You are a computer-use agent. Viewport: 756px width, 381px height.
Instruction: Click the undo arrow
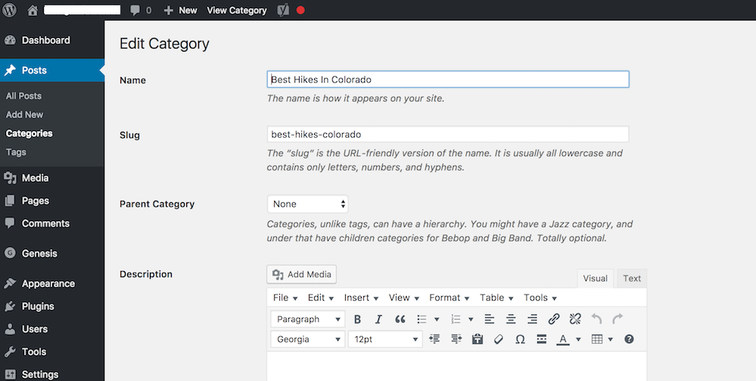coord(596,319)
